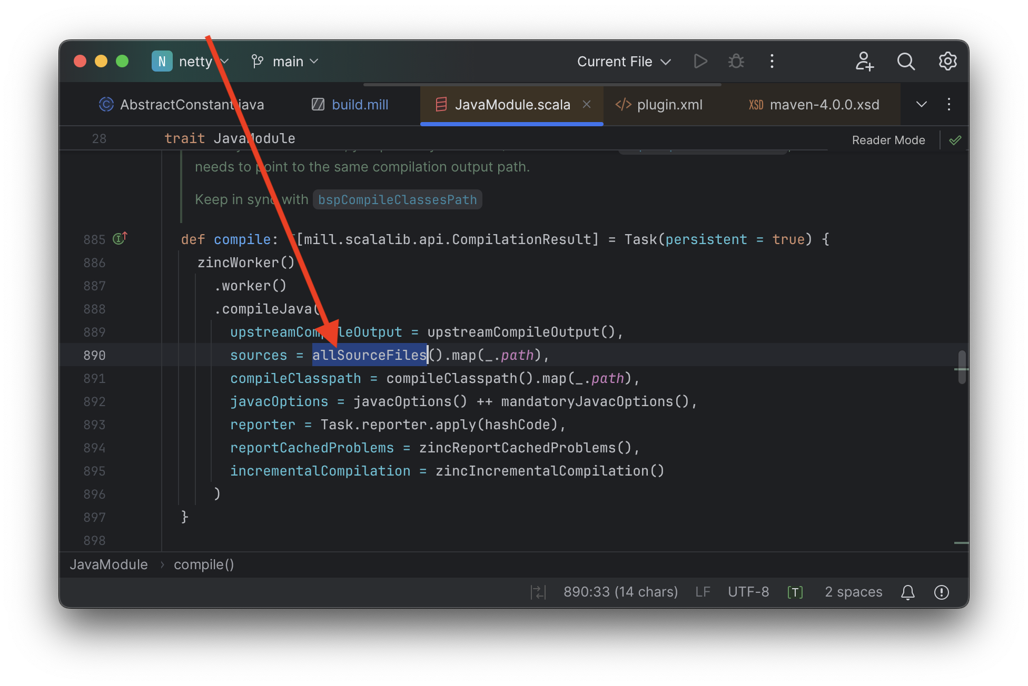Click the override marker gutter icon on line 885

point(120,238)
